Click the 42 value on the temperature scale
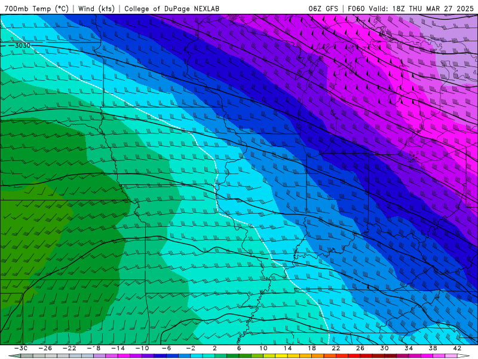Viewport: 478px width, 359px height. [457, 348]
